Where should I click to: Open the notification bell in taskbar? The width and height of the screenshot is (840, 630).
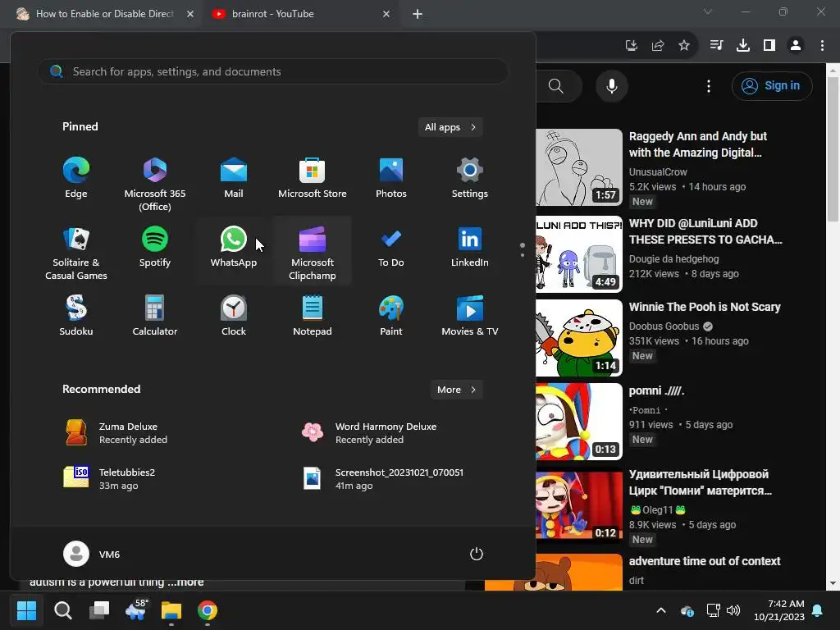[x=818, y=610]
